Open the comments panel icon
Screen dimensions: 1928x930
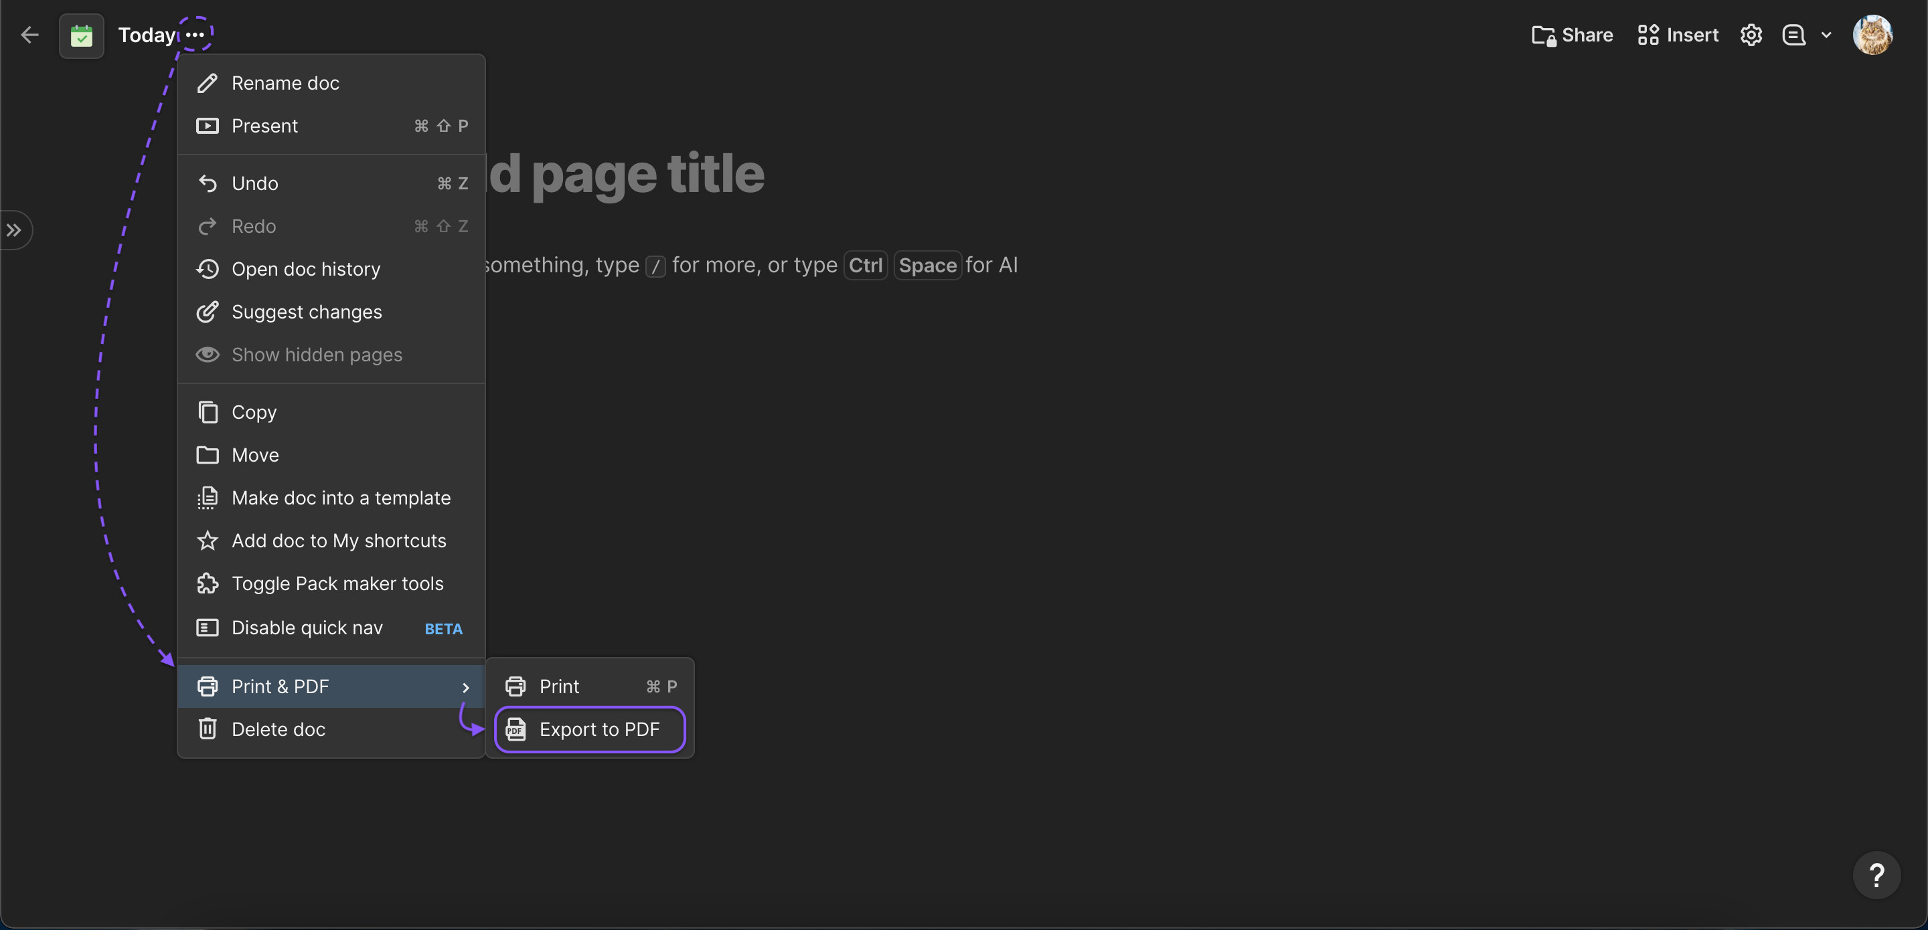click(1793, 34)
